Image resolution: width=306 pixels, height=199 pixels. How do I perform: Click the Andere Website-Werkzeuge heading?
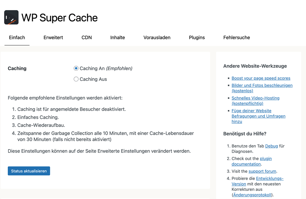pos(255,66)
